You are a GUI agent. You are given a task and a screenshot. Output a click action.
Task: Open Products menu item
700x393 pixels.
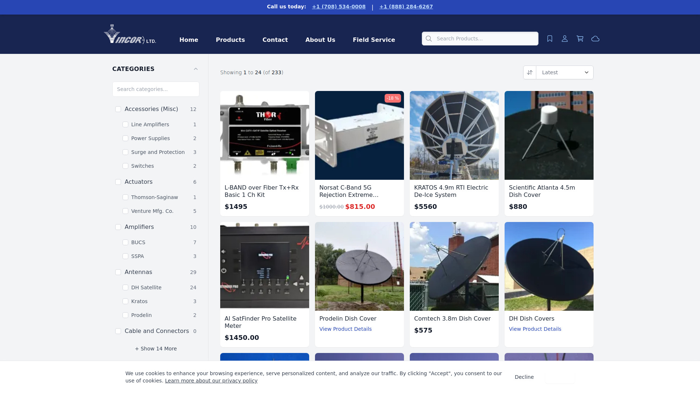[230, 40]
